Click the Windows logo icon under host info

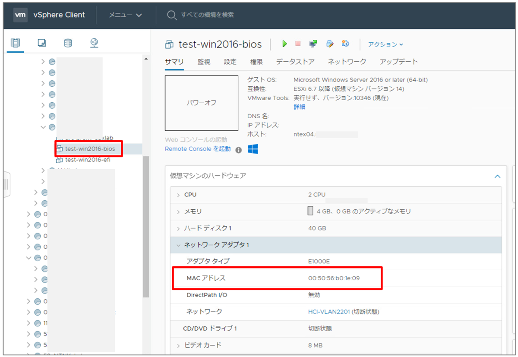pos(253,149)
